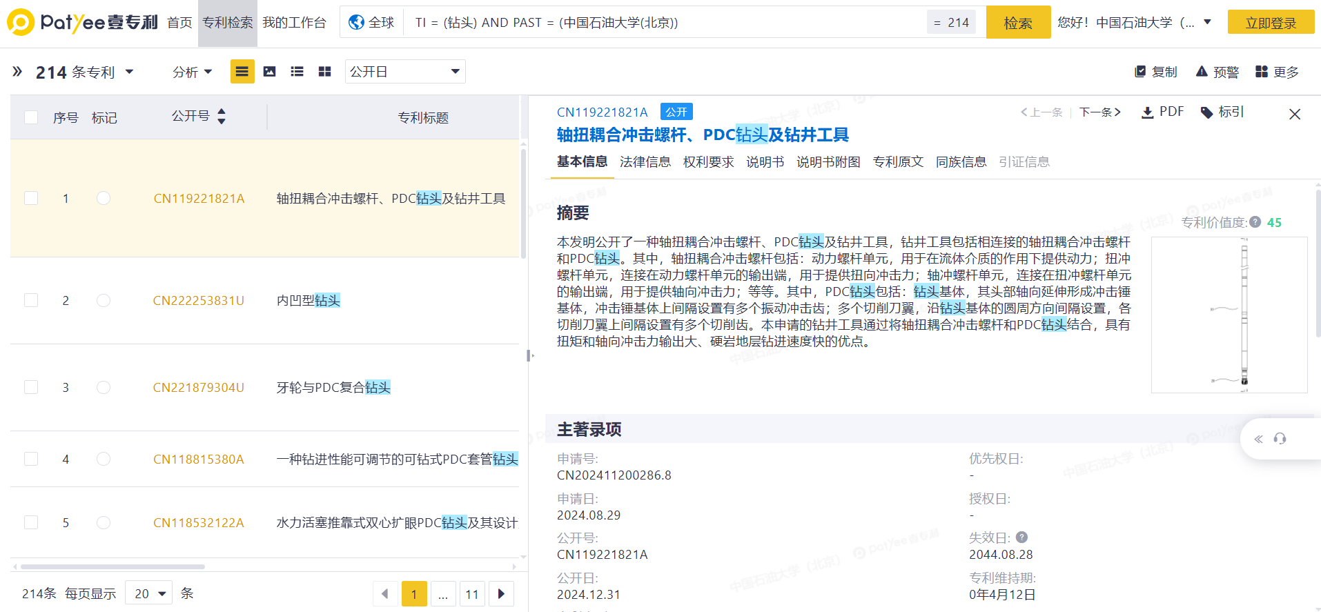Open the 权利要求 tab
The image size is (1321, 612).
[x=708, y=162]
